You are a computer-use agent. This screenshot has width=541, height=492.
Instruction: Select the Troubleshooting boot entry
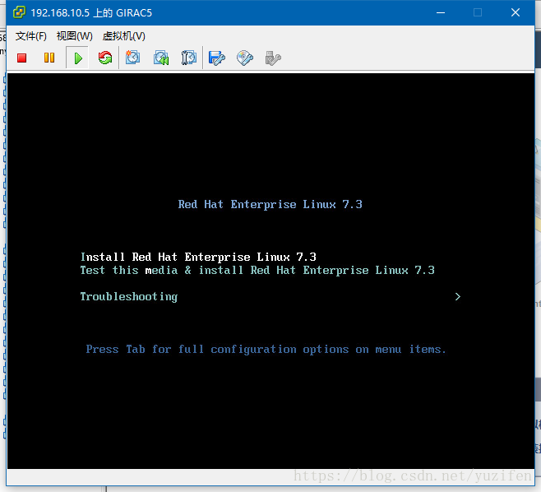[129, 296]
